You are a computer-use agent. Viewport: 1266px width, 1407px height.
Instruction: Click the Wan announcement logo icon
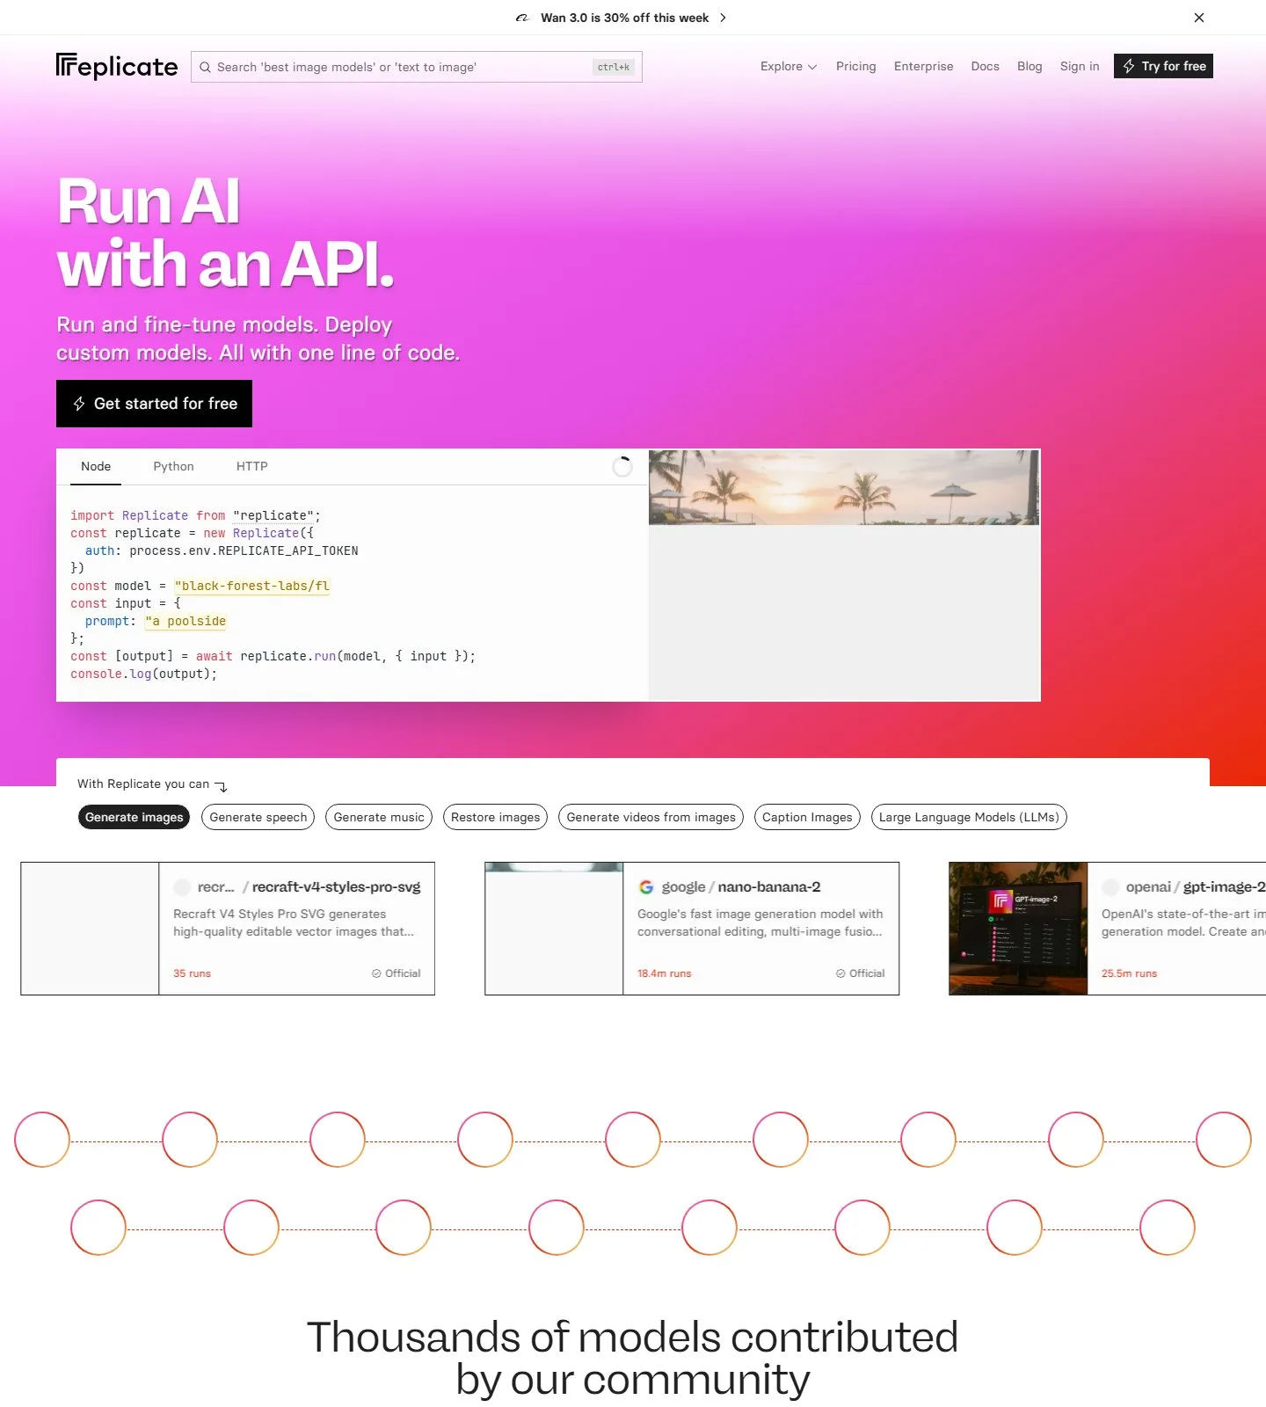[x=522, y=18]
